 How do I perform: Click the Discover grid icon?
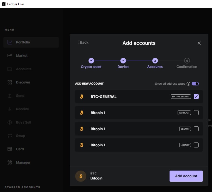[10, 82]
